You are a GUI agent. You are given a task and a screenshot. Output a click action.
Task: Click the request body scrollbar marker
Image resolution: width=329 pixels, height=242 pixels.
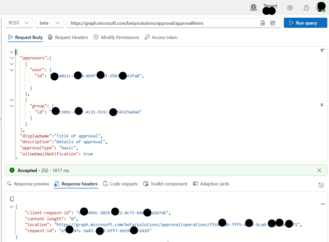tap(322, 105)
